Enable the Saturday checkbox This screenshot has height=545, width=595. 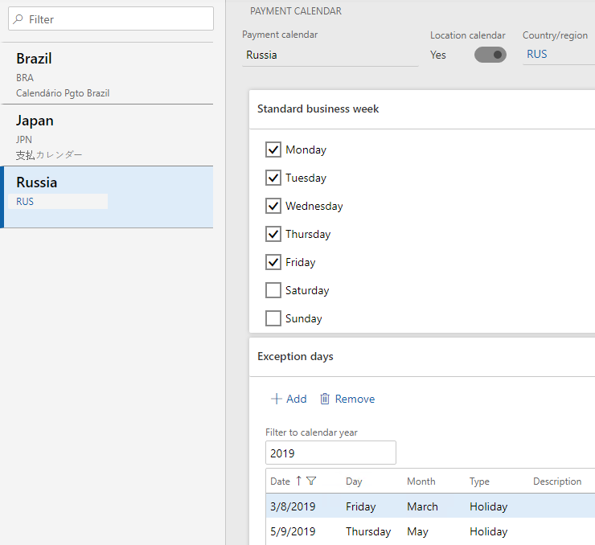(x=273, y=290)
